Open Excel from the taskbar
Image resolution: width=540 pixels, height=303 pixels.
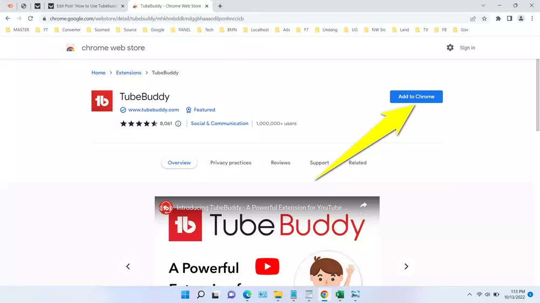pyautogui.click(x=340, y=295)
